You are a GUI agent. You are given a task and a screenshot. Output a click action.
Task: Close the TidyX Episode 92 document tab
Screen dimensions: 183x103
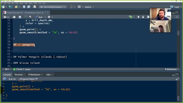pos(48,13)
